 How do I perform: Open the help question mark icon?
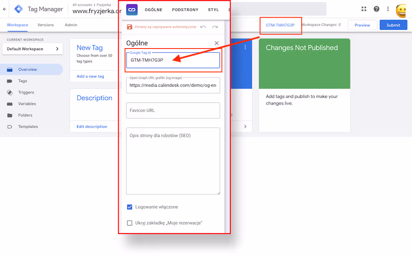(x=376, y=9)
